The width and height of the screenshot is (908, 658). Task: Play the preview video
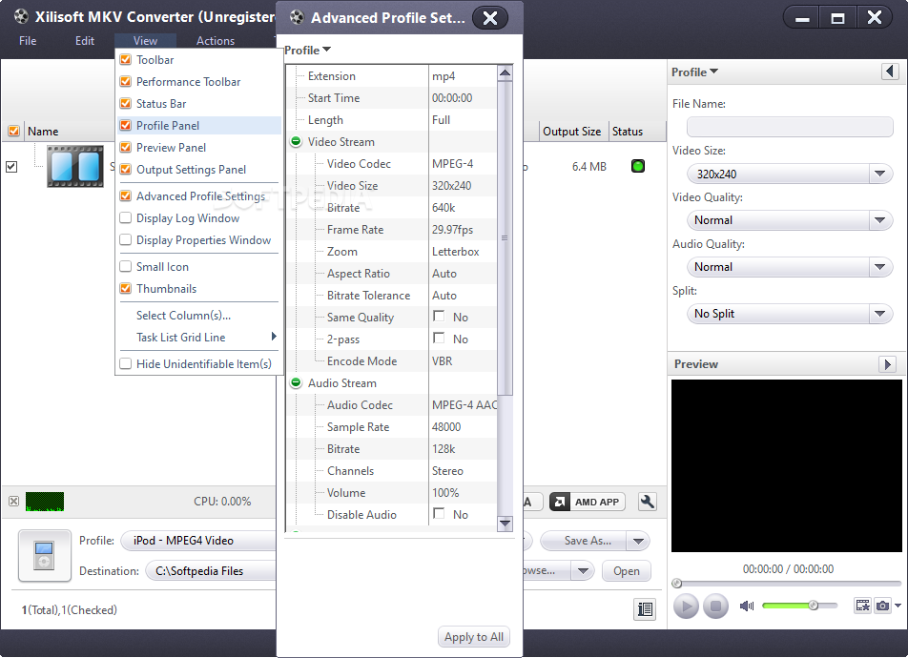686,607
